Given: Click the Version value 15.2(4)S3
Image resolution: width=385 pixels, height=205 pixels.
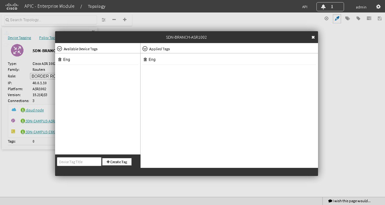Looking at the screenshot, I should pyautogui.click(x=40, y=95).
